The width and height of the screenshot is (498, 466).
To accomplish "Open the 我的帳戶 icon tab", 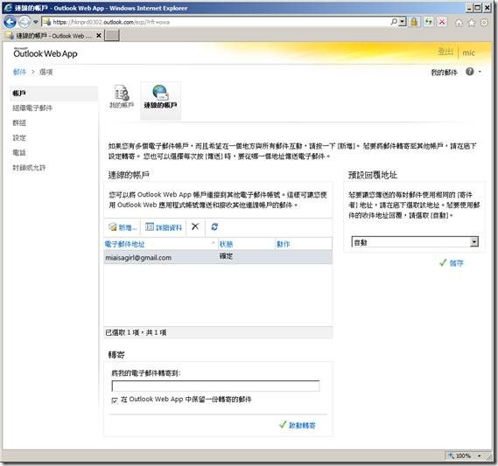I will pos(122,97).
